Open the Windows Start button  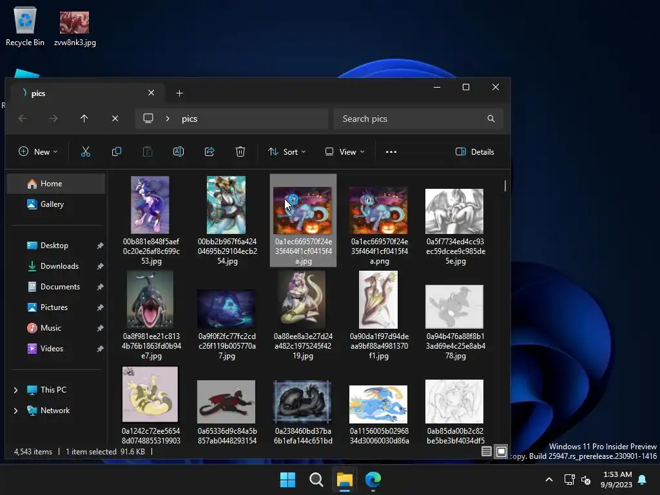288,480
